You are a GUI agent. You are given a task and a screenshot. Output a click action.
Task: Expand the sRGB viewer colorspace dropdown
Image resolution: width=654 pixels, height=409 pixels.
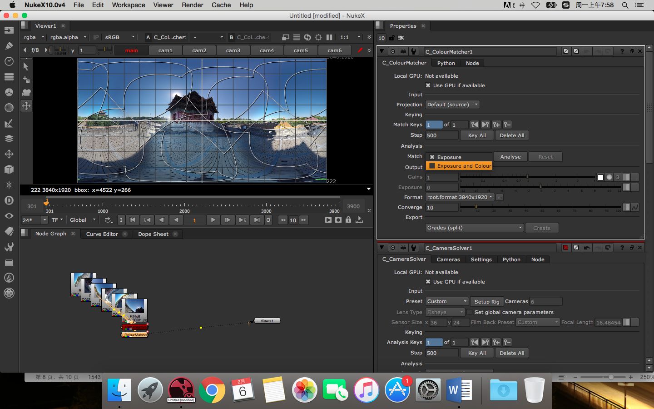click(120, 37)
